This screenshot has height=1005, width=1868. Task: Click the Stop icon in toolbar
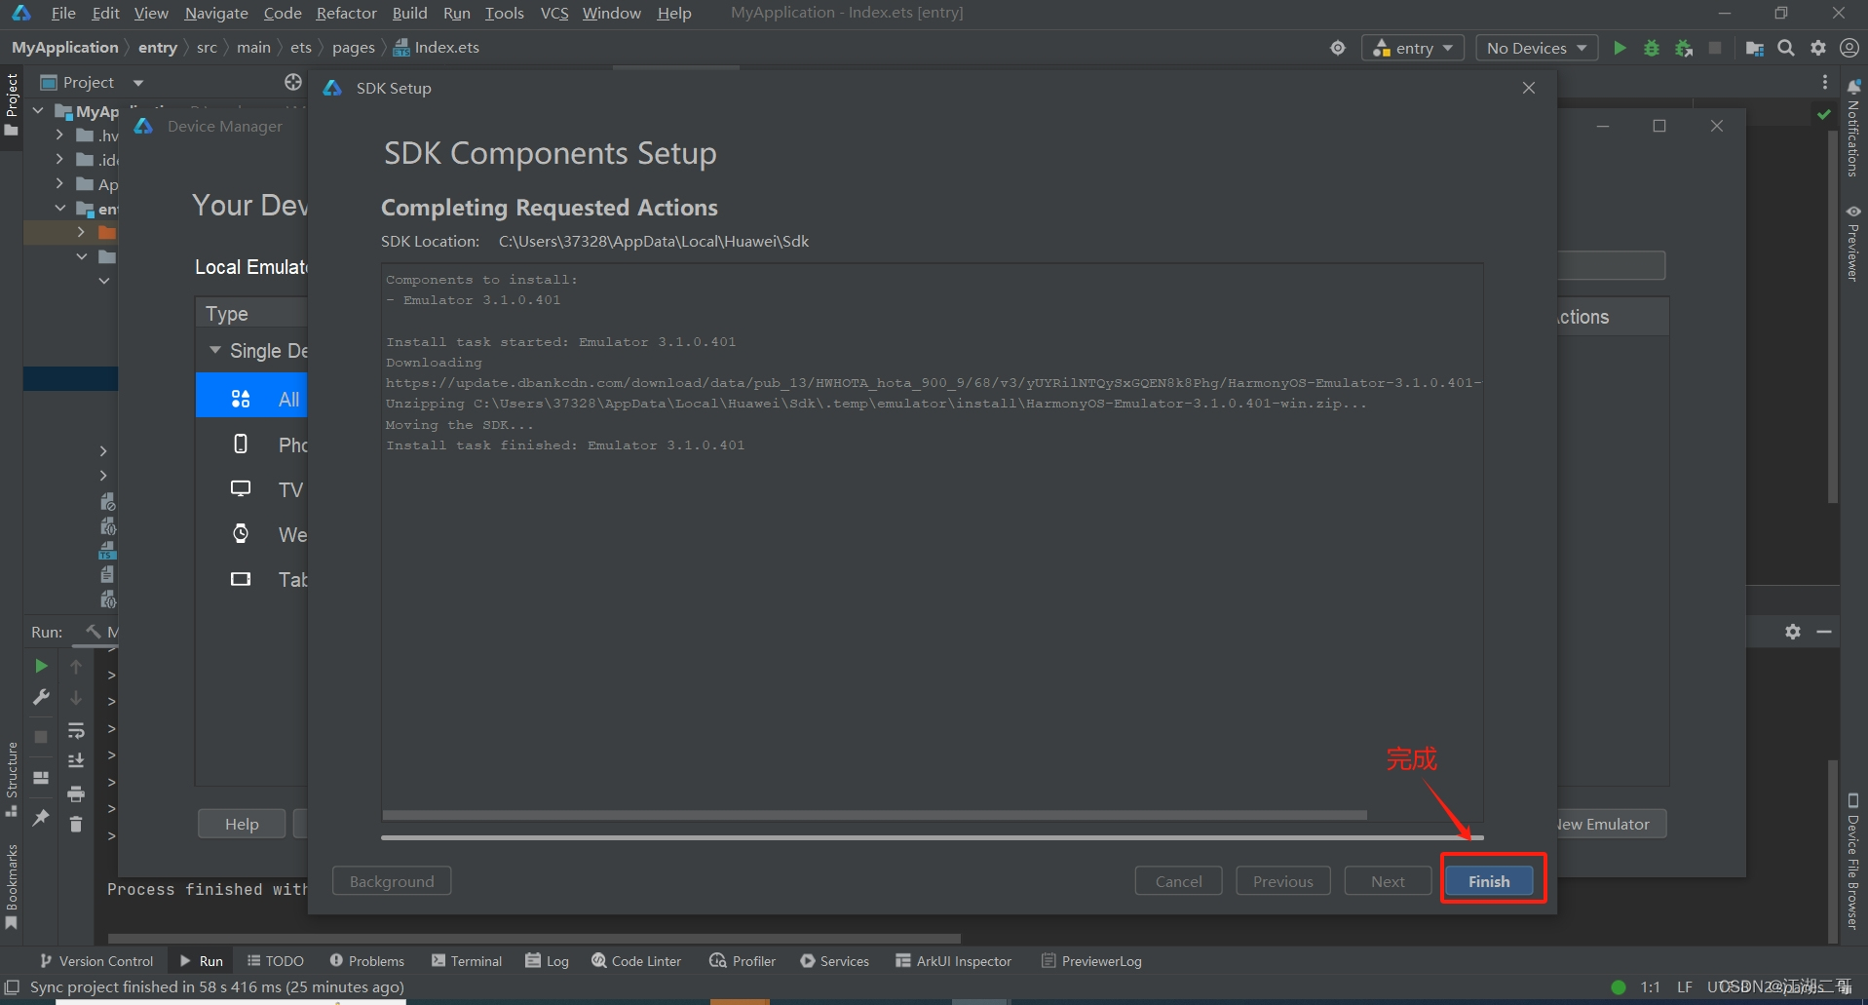click(x=1715, y=48)
